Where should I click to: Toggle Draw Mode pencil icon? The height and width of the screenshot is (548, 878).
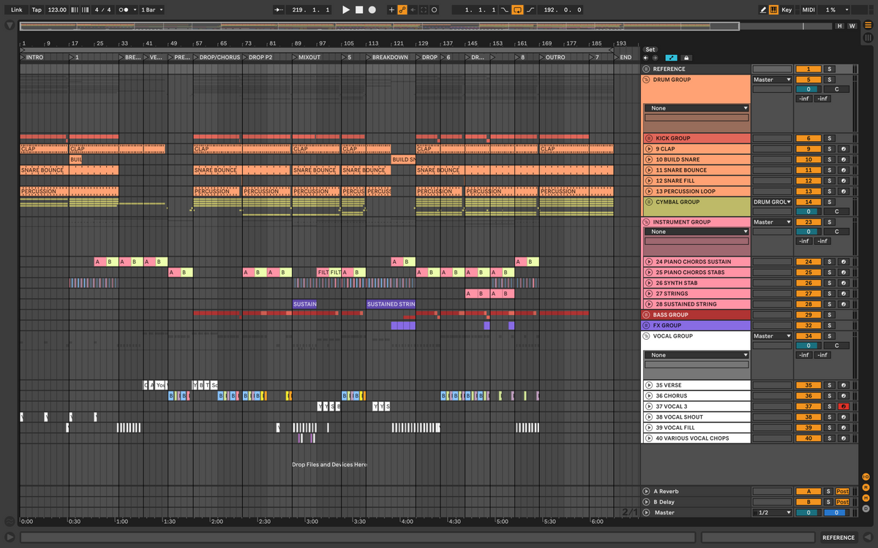[x=763, y=9]
